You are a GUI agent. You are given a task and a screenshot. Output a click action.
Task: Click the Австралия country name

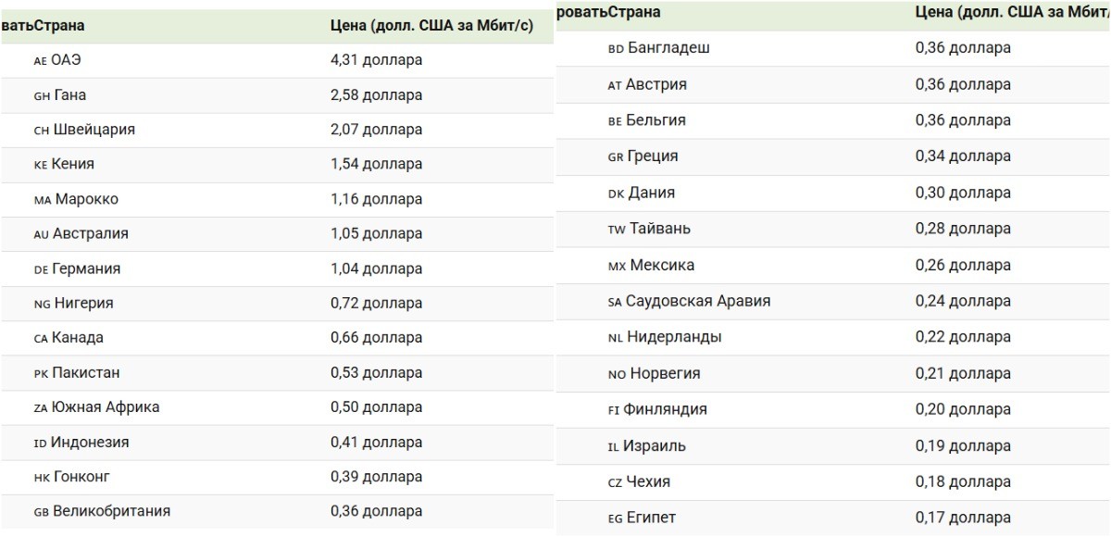(x=90, y=233)
